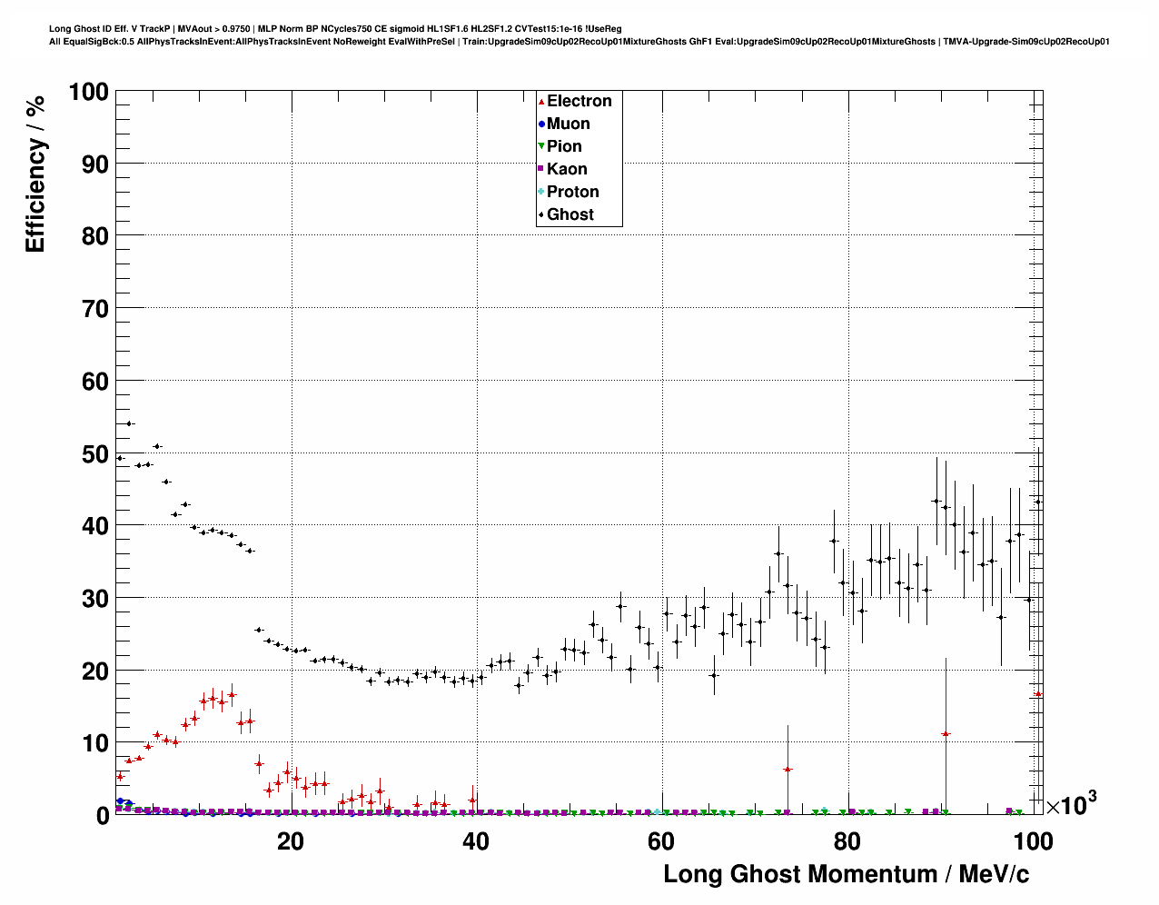Click the y-axis tick label 0
The image size is (1159, 905).
pos(103,816)
